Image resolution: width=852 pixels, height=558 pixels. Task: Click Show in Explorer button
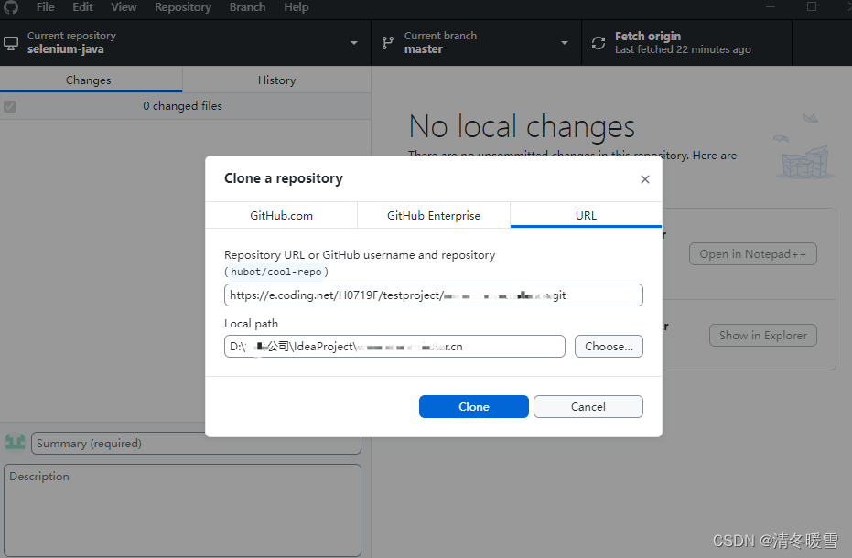coord(763,335)
